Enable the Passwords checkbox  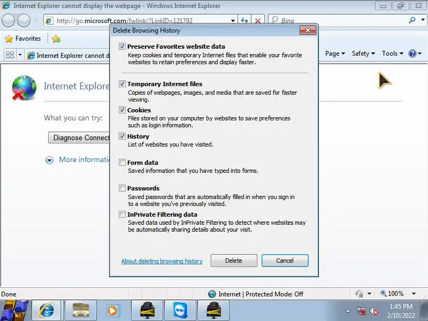pos(122,188)
